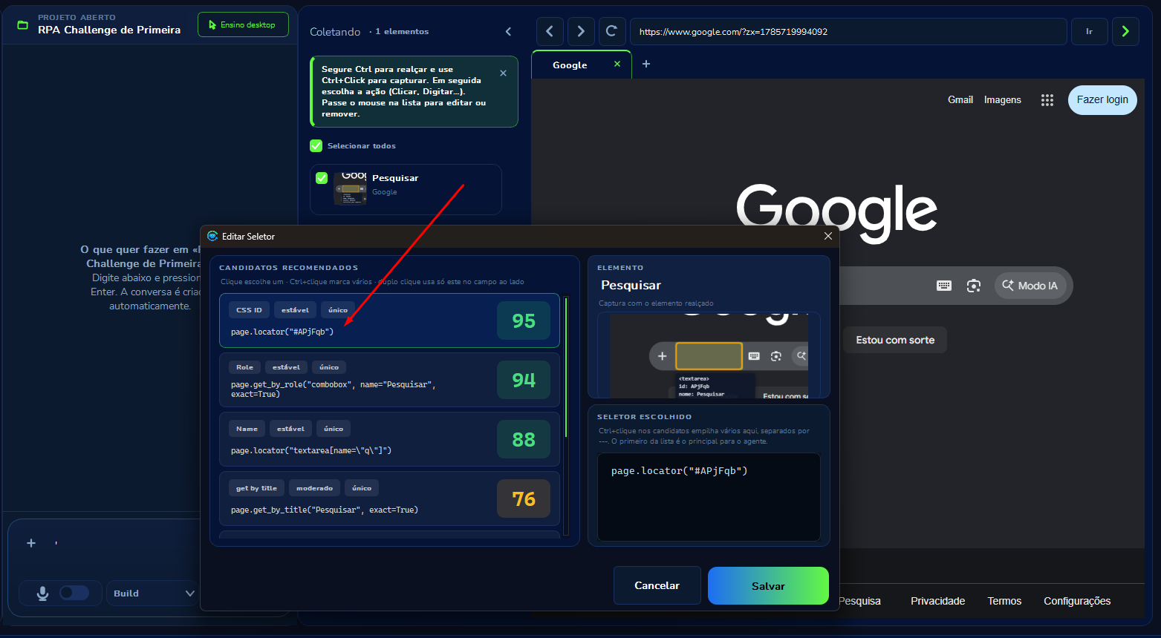Click the moderado tag on get by title
1161x638 pixels.
[x=315, y=487]
